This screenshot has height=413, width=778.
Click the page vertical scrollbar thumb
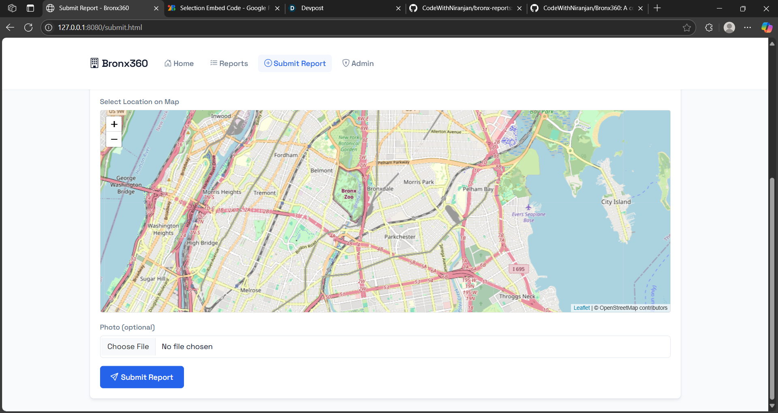pos(772,289)
